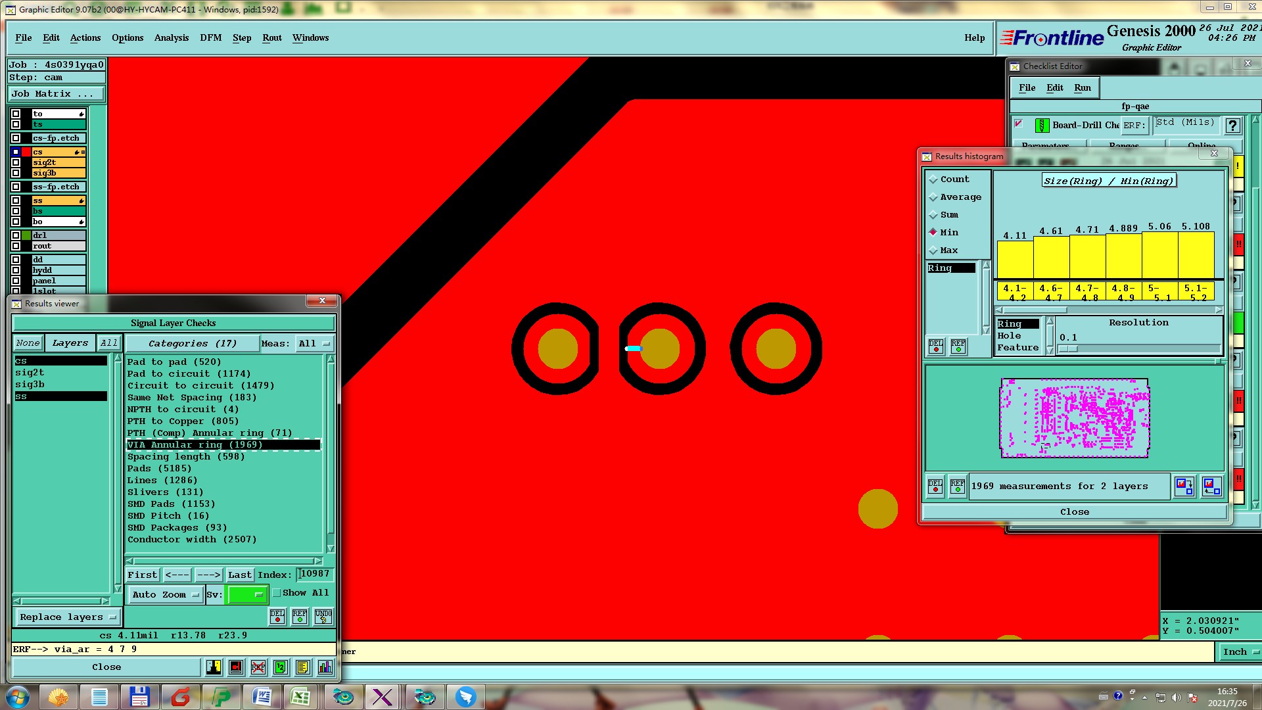Viewport: 1262px width, 710px height.
Task: Click the green numbered page icon
Action: (281, 667)
